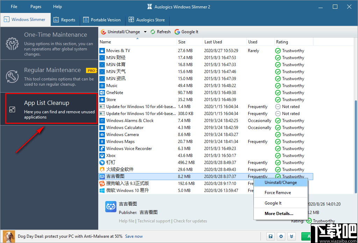Click the save icon in the bottom bar
This screenshot has height=243, width=358.
(270, 236)
